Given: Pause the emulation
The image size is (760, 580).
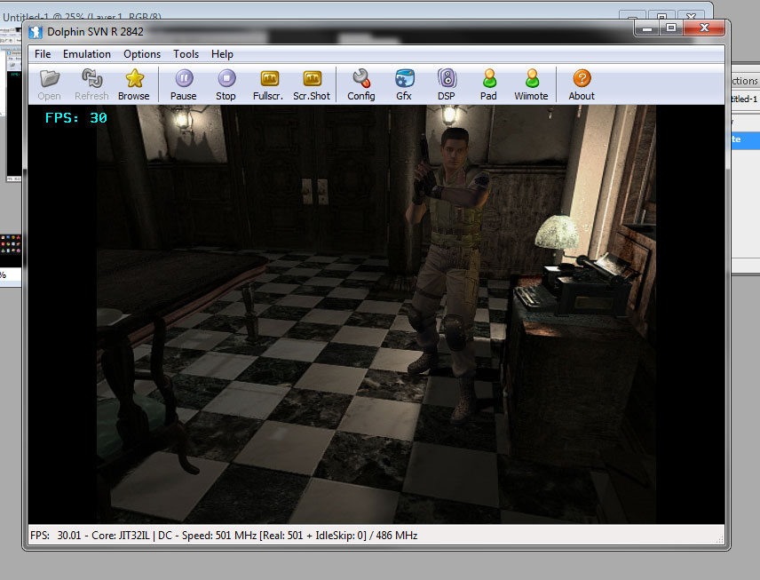Looking at the screenshot, I should 184,78.
